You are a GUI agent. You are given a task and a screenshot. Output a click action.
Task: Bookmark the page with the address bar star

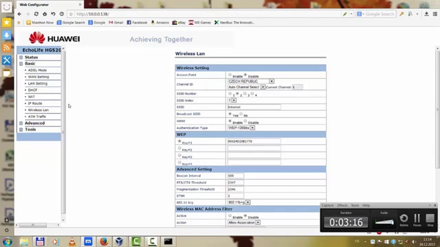point(71,14)
